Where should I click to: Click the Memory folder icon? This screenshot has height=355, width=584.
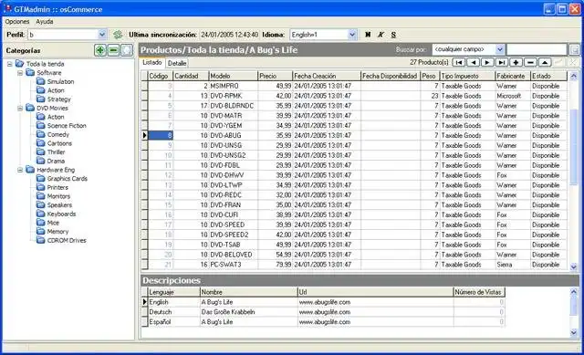pyautogui.click(x=40, y=231)
